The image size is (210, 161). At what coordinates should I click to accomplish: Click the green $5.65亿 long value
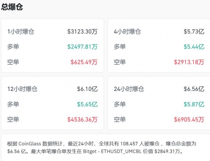[x=87, y=104]
